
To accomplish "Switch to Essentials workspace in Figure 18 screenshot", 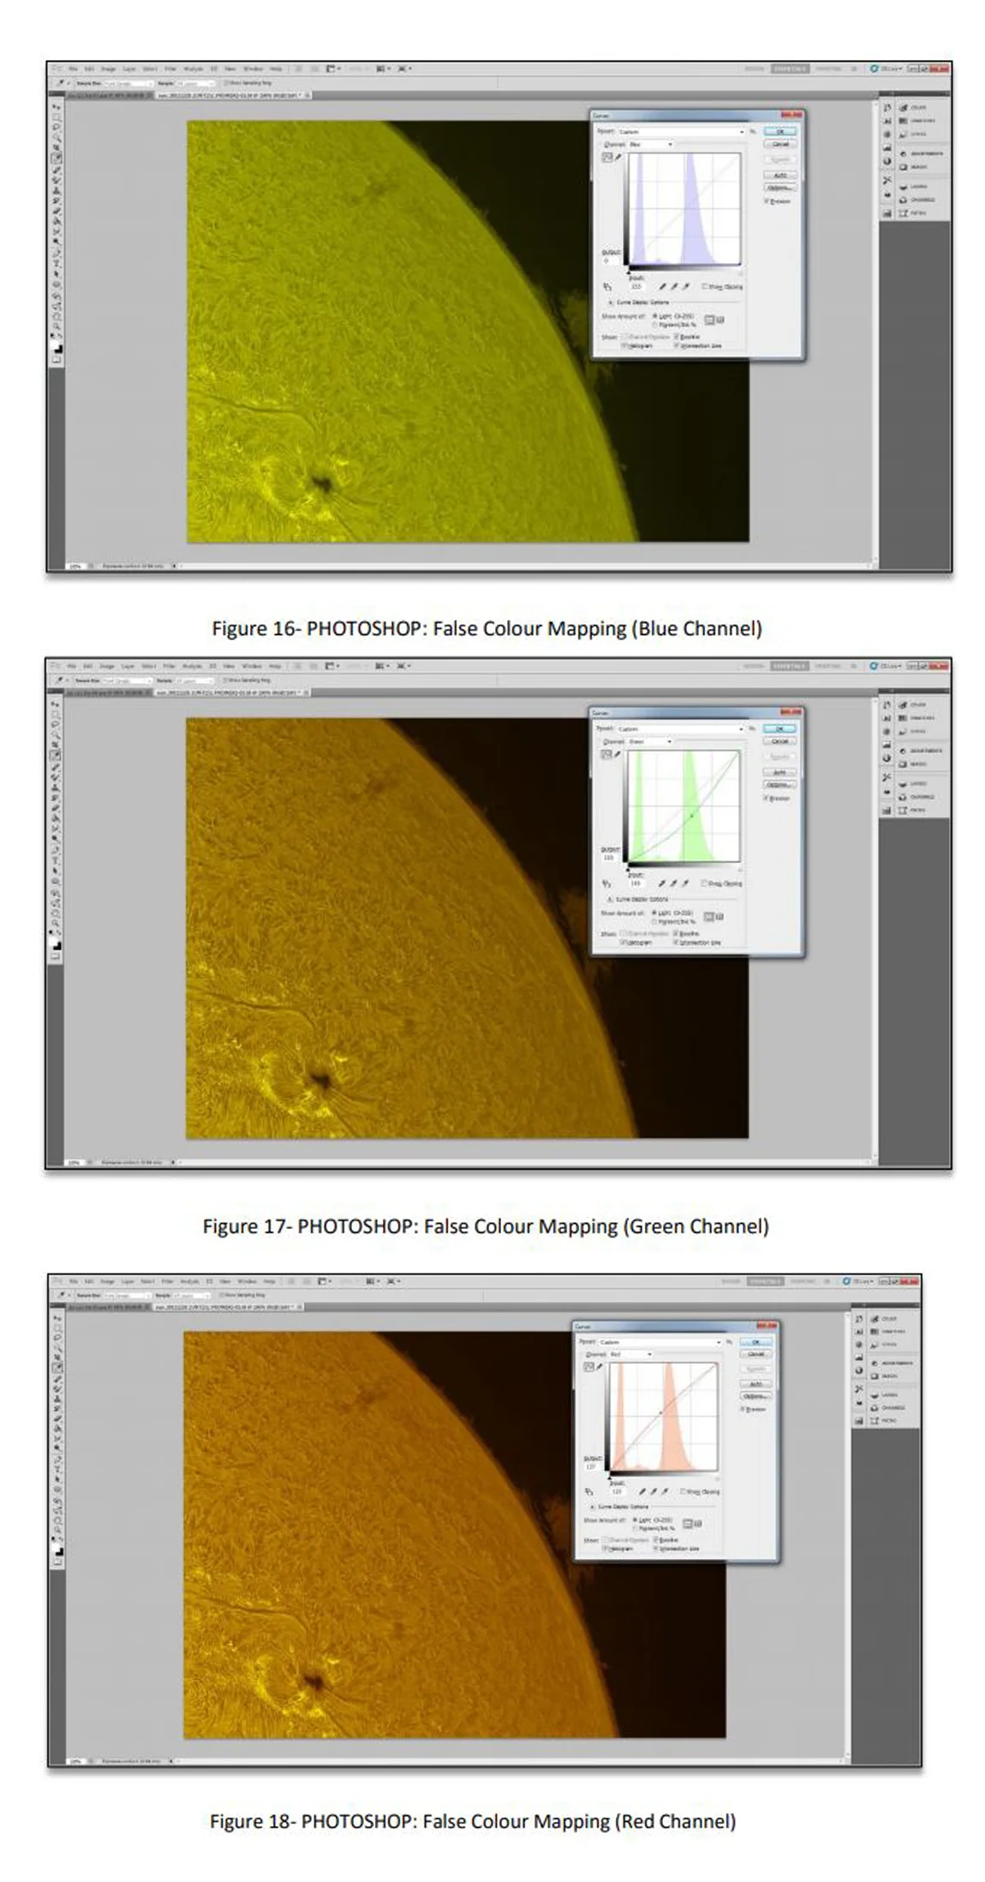I will coord(765,1282).
